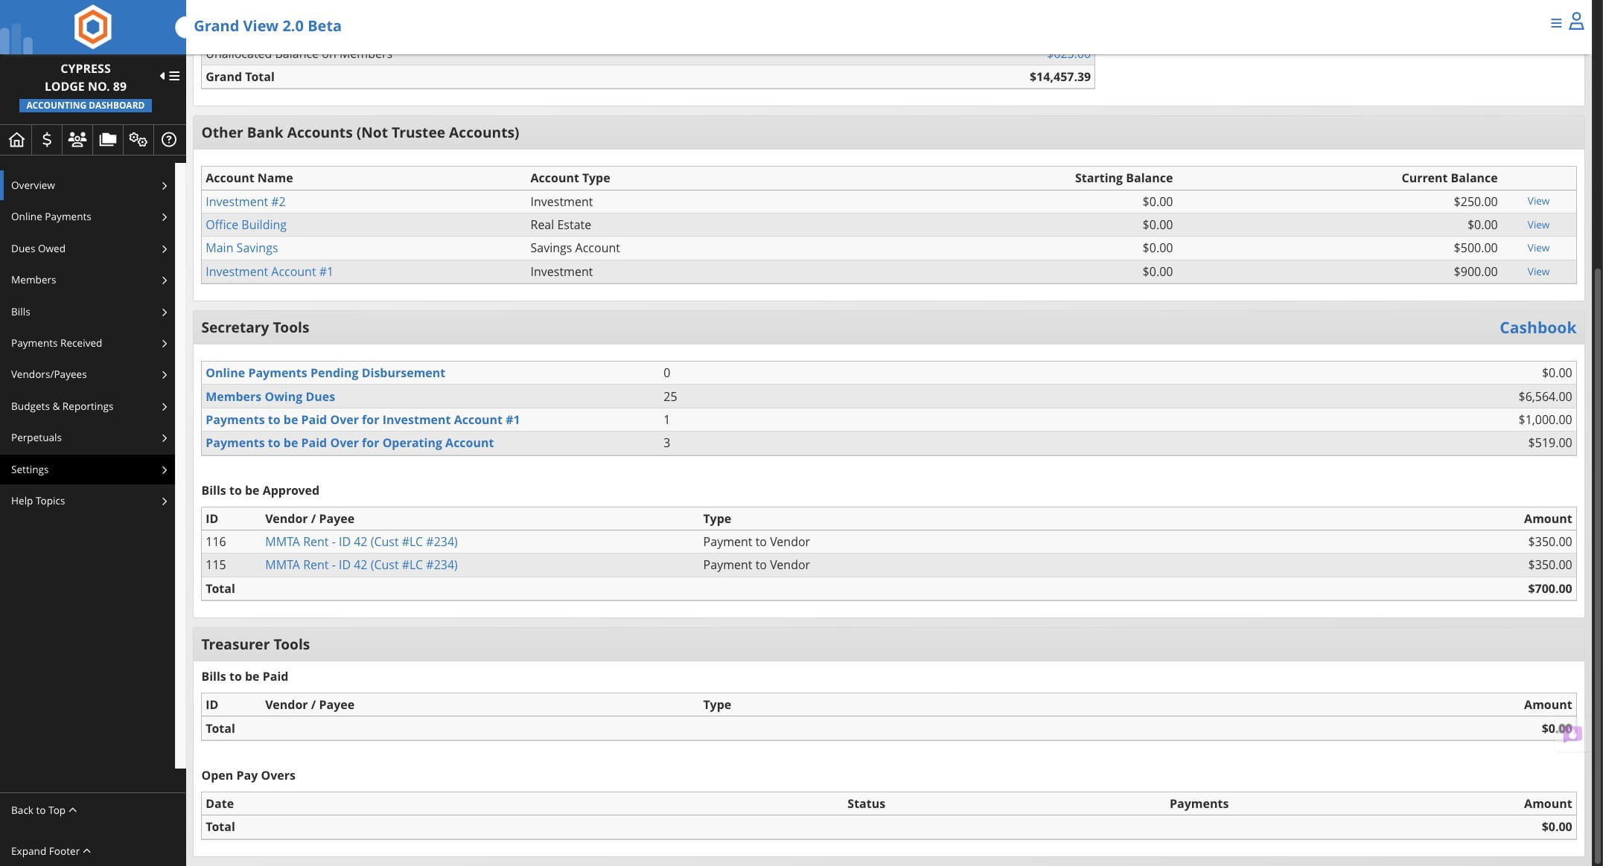
Task: Open the Settings sidebar item
Action: click(x=88, y=469)
